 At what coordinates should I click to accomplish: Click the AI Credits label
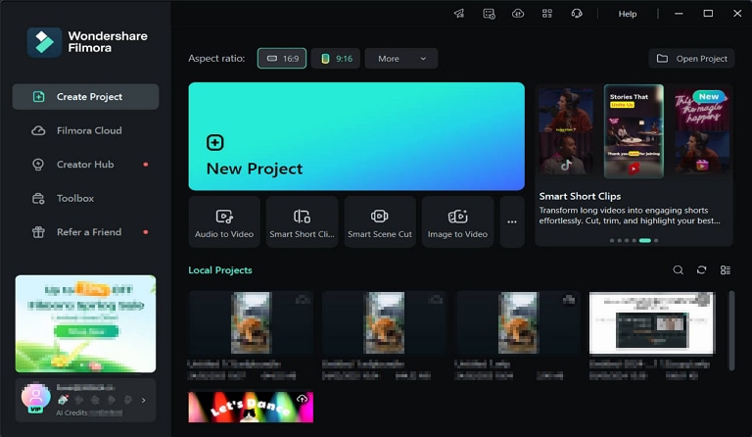point(71,413)
